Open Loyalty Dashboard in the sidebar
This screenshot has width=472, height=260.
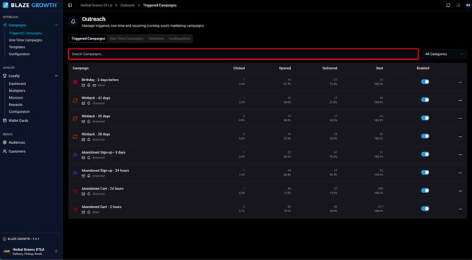pos(17,84)
